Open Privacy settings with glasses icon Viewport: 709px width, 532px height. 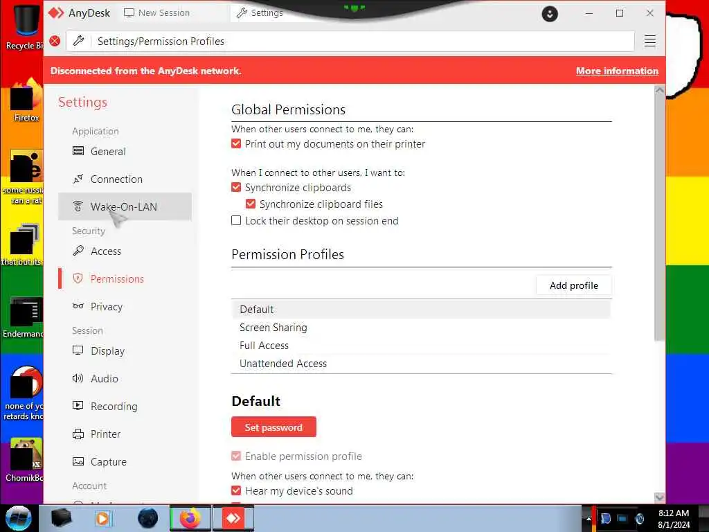click(x=125, y=307)
